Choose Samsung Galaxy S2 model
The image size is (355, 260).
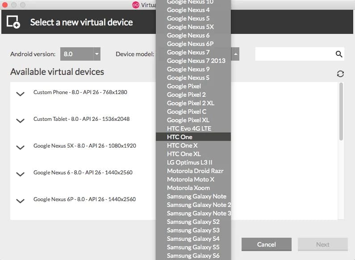pyautogui.click(x=193, y=222)
